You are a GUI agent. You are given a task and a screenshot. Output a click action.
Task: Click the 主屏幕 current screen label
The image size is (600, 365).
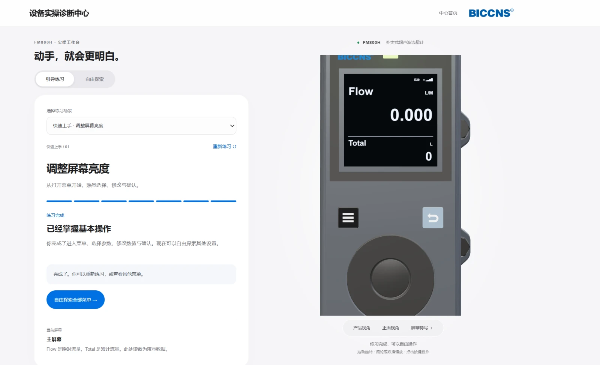click(x=54, y=339)
